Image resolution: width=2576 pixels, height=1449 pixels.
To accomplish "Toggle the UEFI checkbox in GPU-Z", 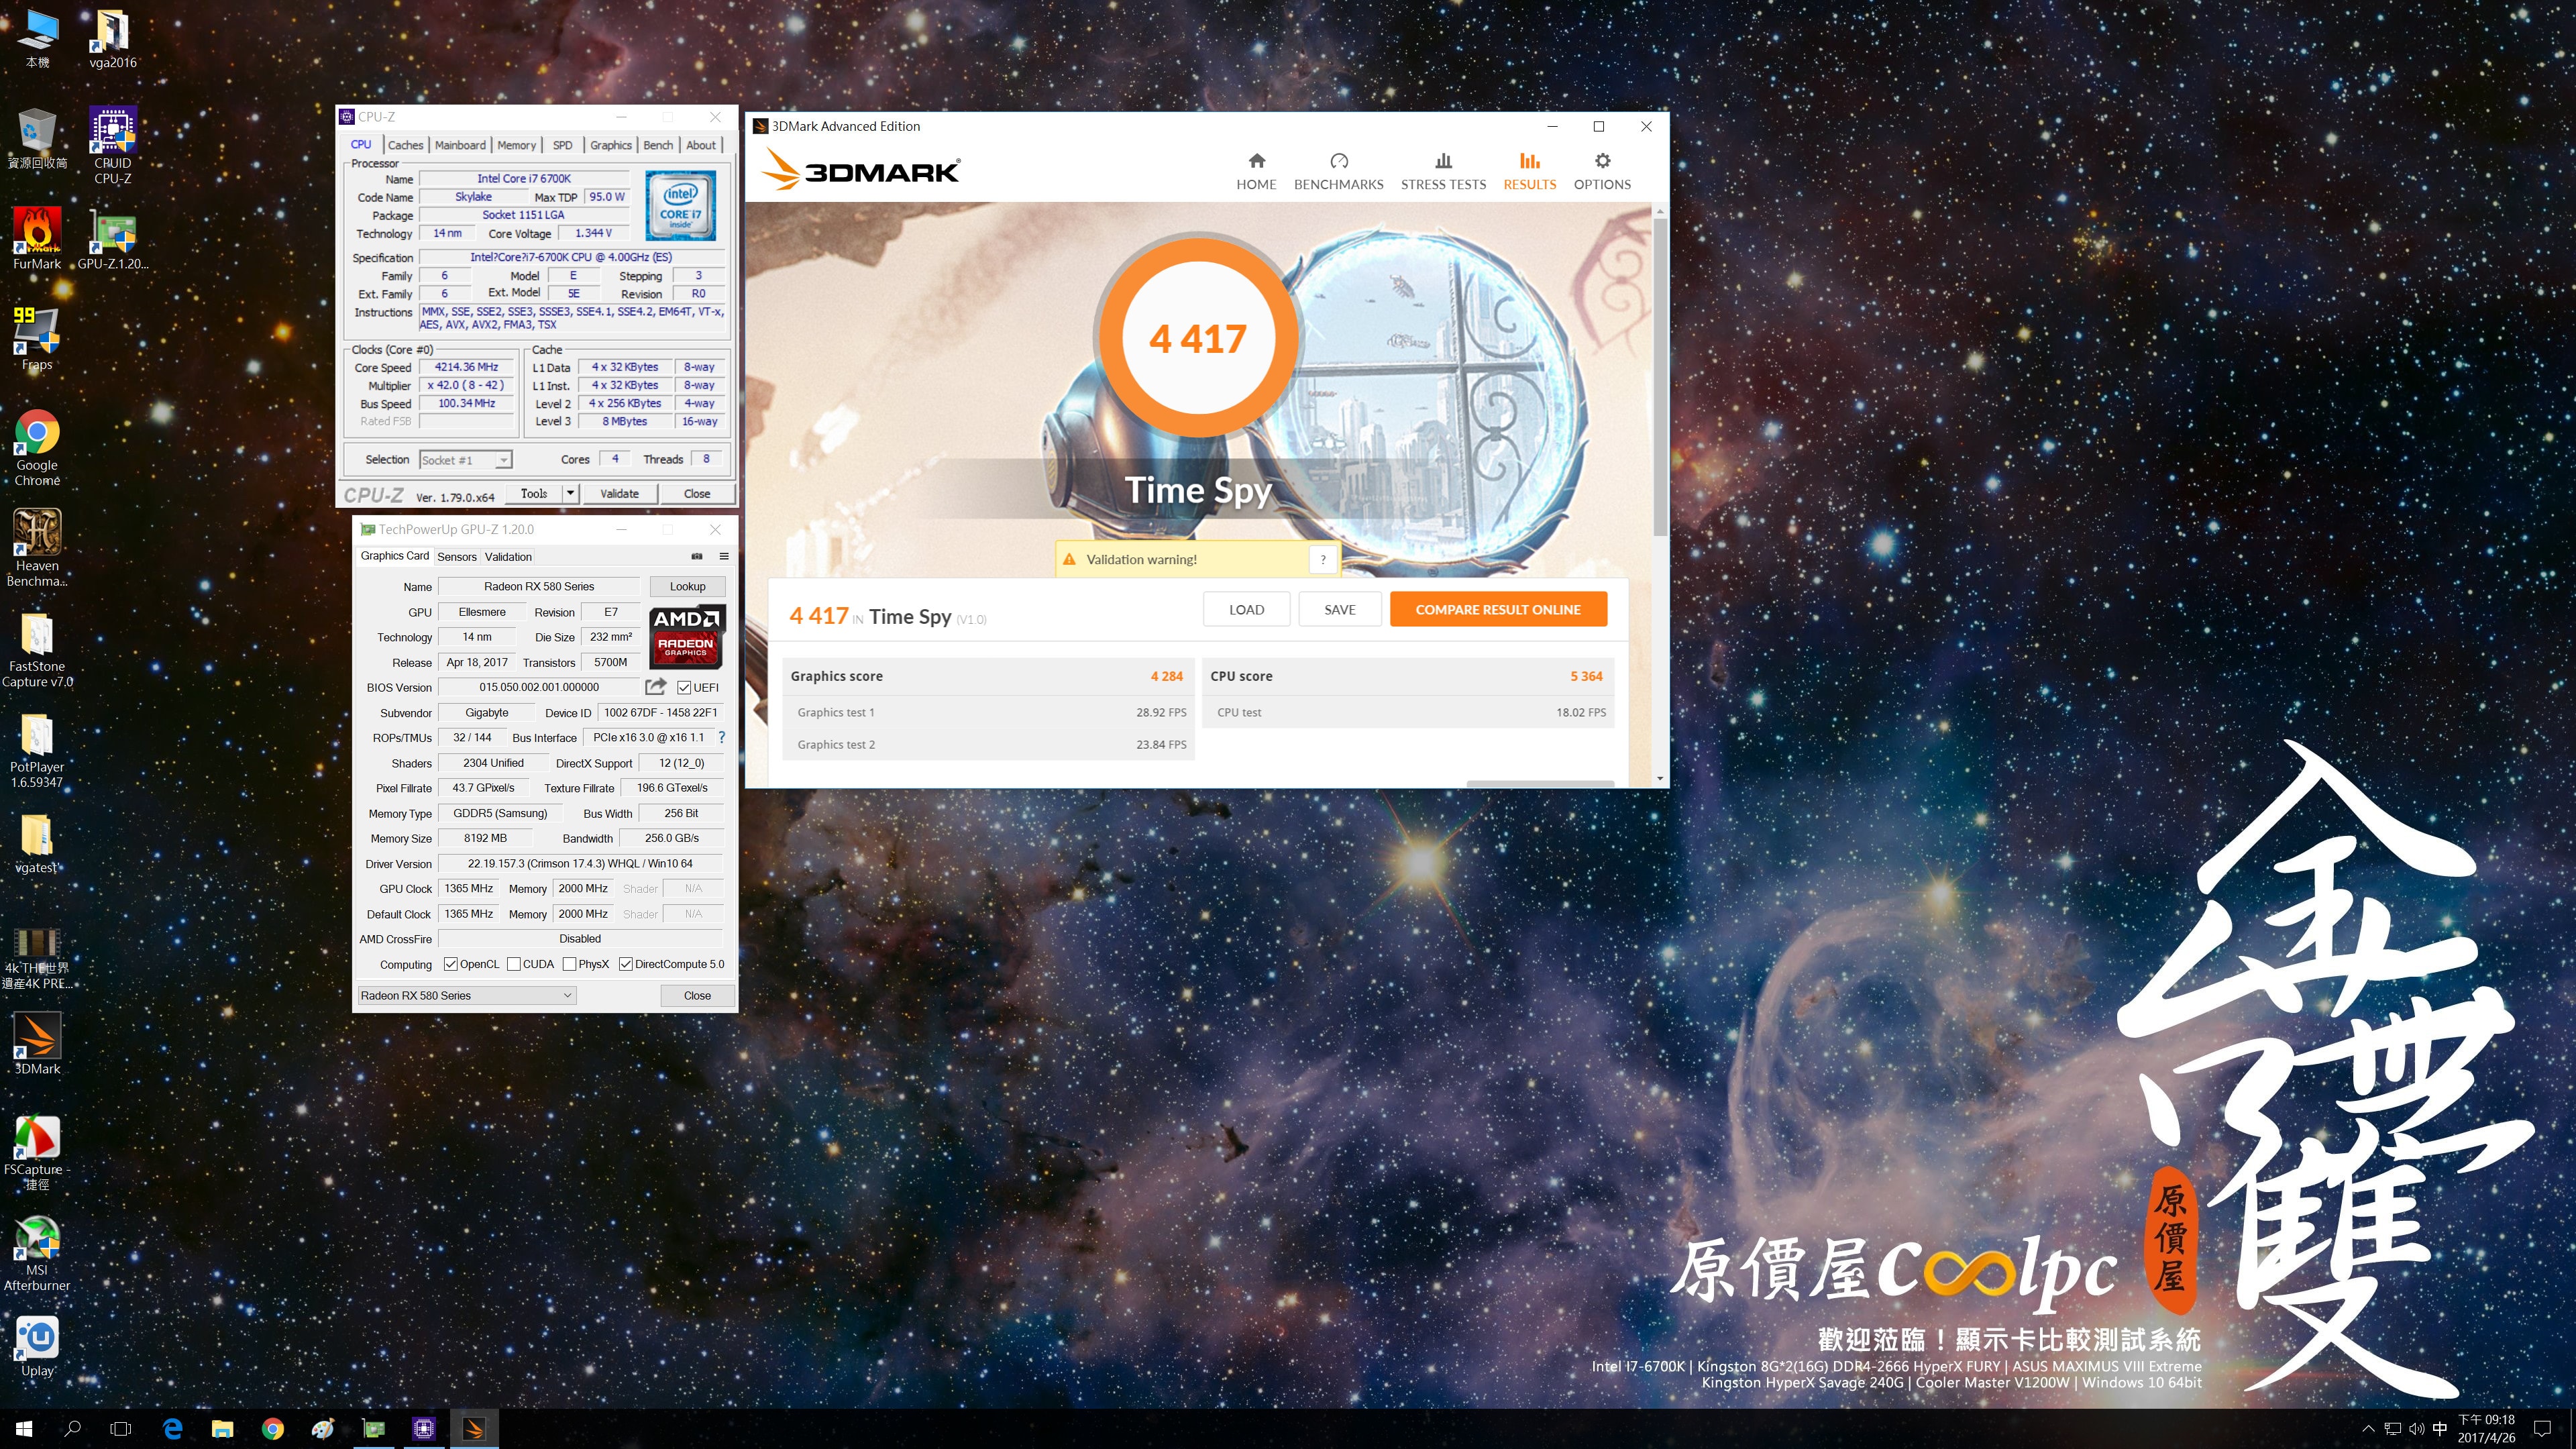I will [684, 687].
